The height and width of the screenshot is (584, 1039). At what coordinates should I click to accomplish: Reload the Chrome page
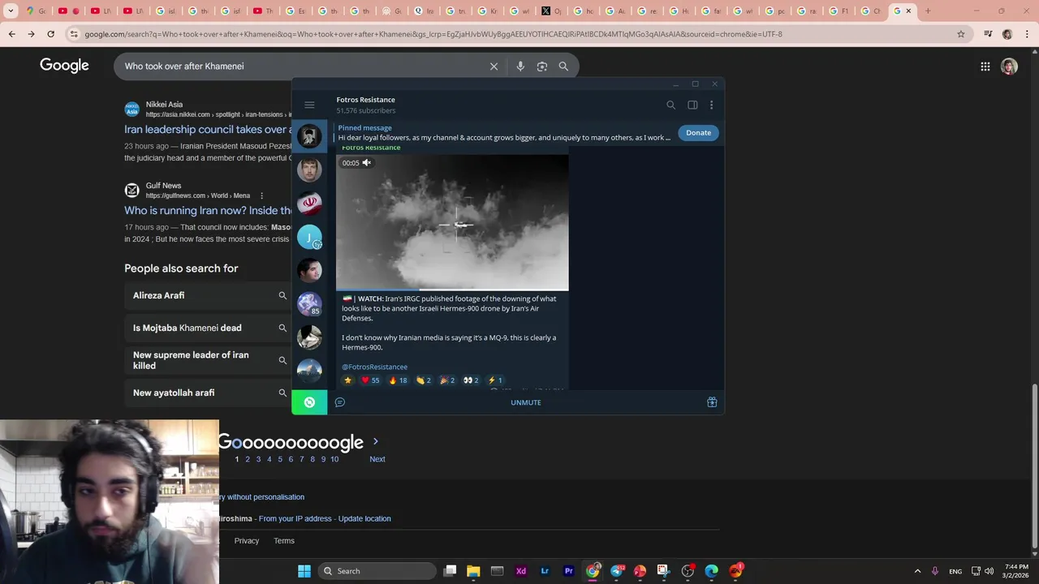point(50,34)
